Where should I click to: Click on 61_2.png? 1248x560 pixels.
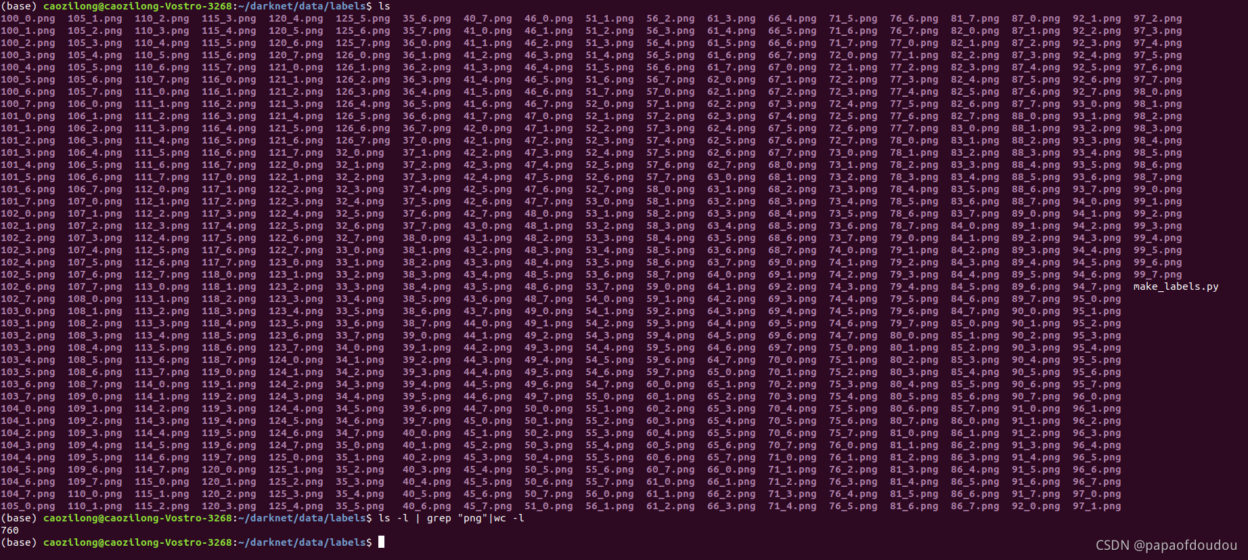pos(671,506)
